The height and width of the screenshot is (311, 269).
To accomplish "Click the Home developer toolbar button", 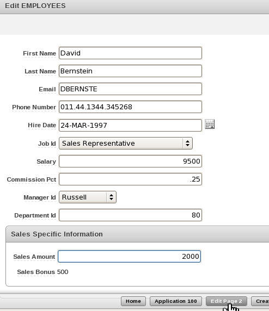I will (x=133, y=301).
